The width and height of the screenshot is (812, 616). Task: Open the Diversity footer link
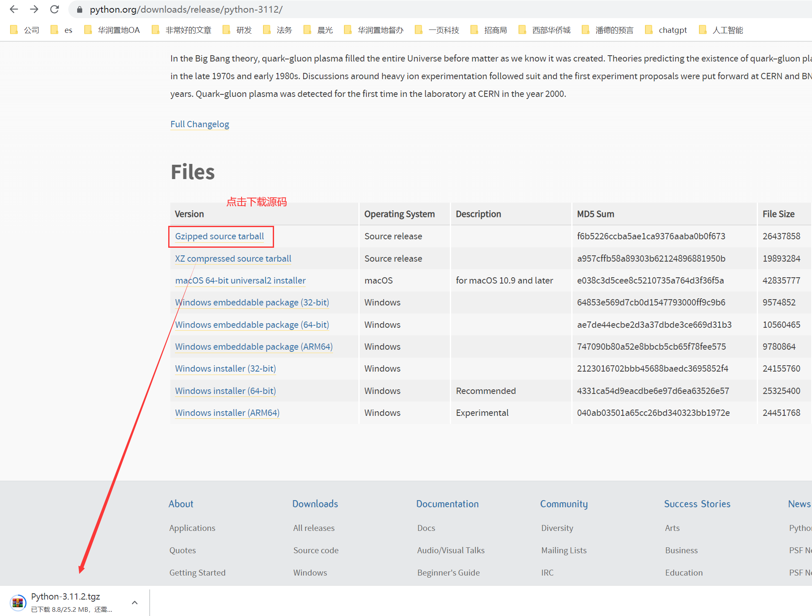coord(557,528)
